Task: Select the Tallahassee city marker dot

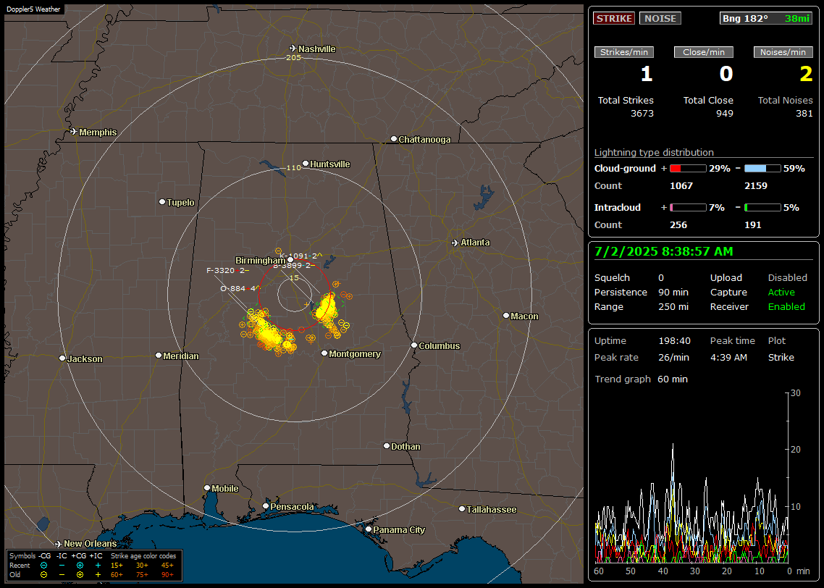Action: 462,508
